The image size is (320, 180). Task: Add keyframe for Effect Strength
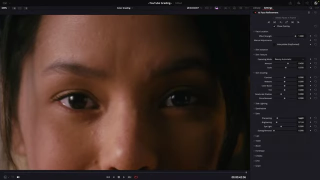coord(310,36)
